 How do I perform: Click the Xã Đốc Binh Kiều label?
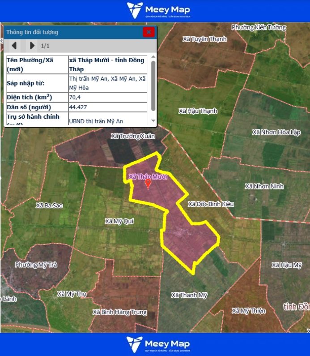[x=211, y=204]
